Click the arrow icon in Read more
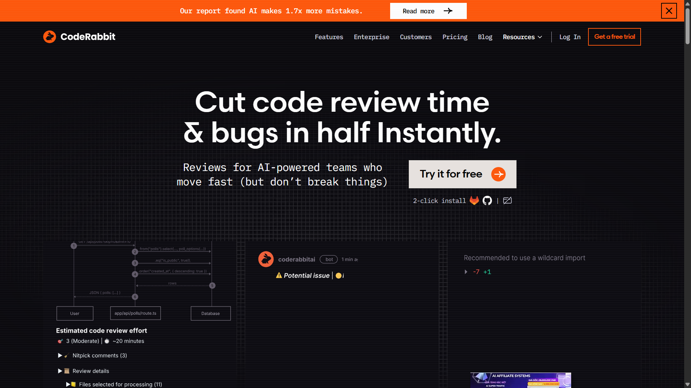691x388 pixels. tap(448, 11)
